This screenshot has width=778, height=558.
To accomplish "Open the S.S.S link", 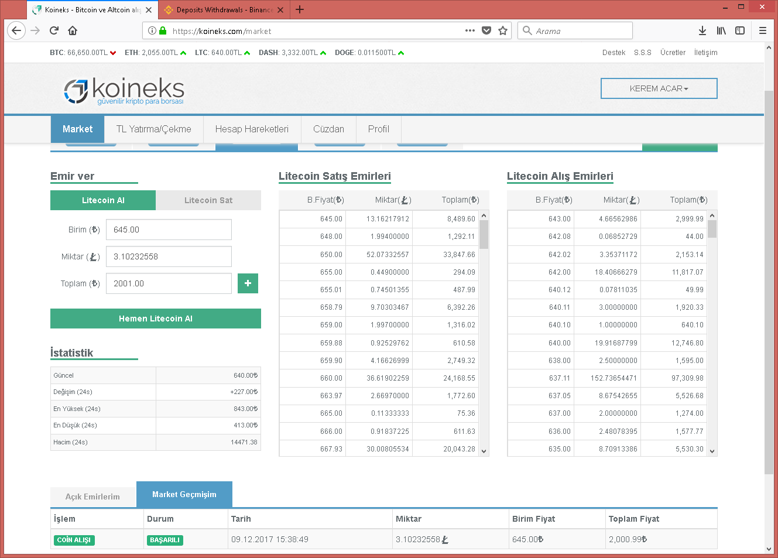I will coord(643,53).
